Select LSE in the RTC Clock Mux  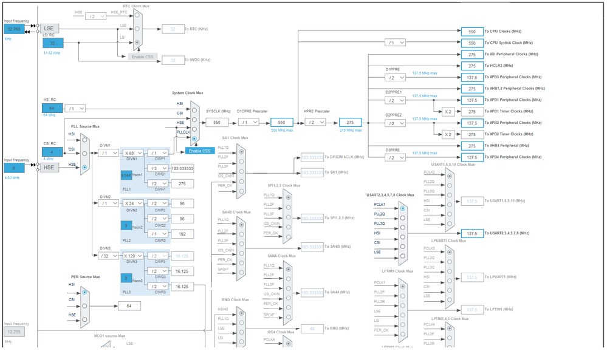137,29
